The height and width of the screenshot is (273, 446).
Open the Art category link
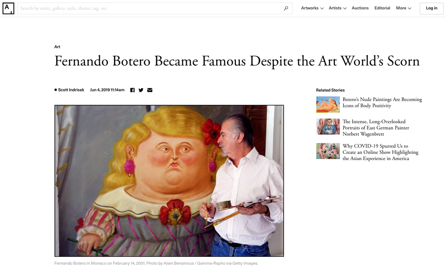point(57,47)
